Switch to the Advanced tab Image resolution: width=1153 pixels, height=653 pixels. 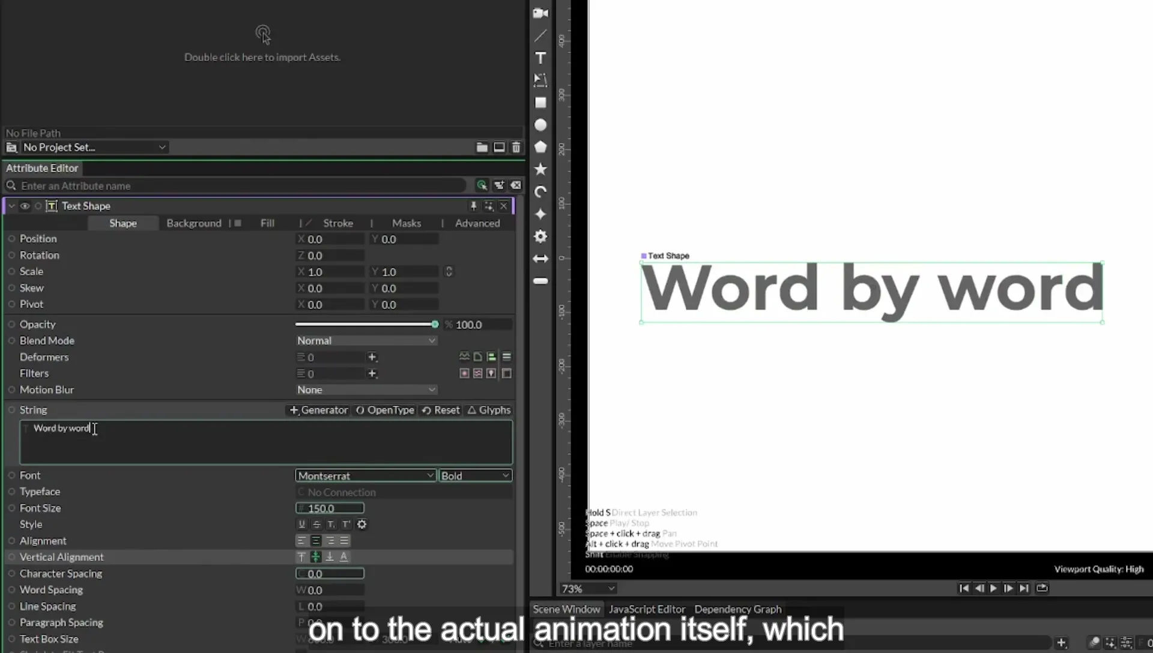pos(477,223)
